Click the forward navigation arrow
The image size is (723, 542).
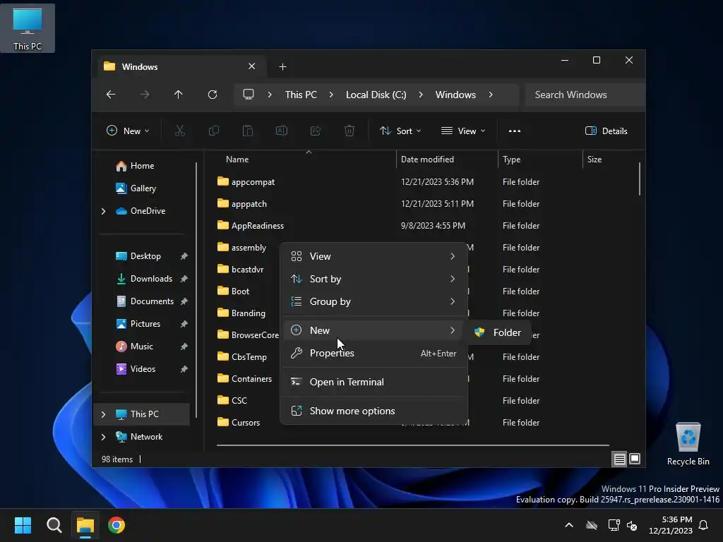click(x=144, y=95)
